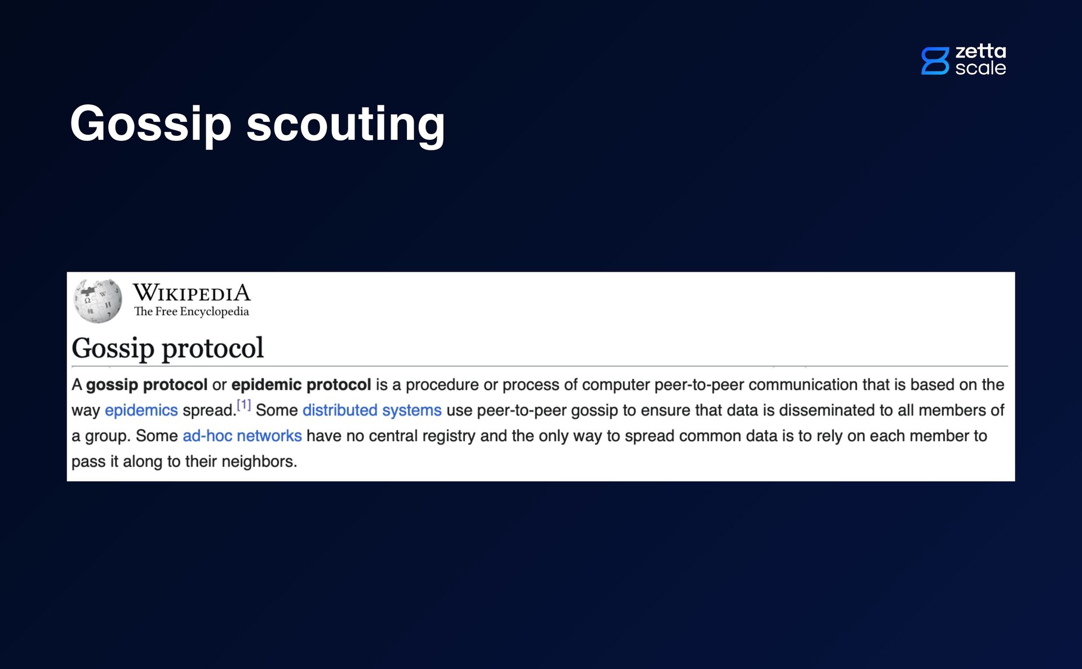Open the epidemics link
1082x669 pixels.
click(x=141, y=410)
